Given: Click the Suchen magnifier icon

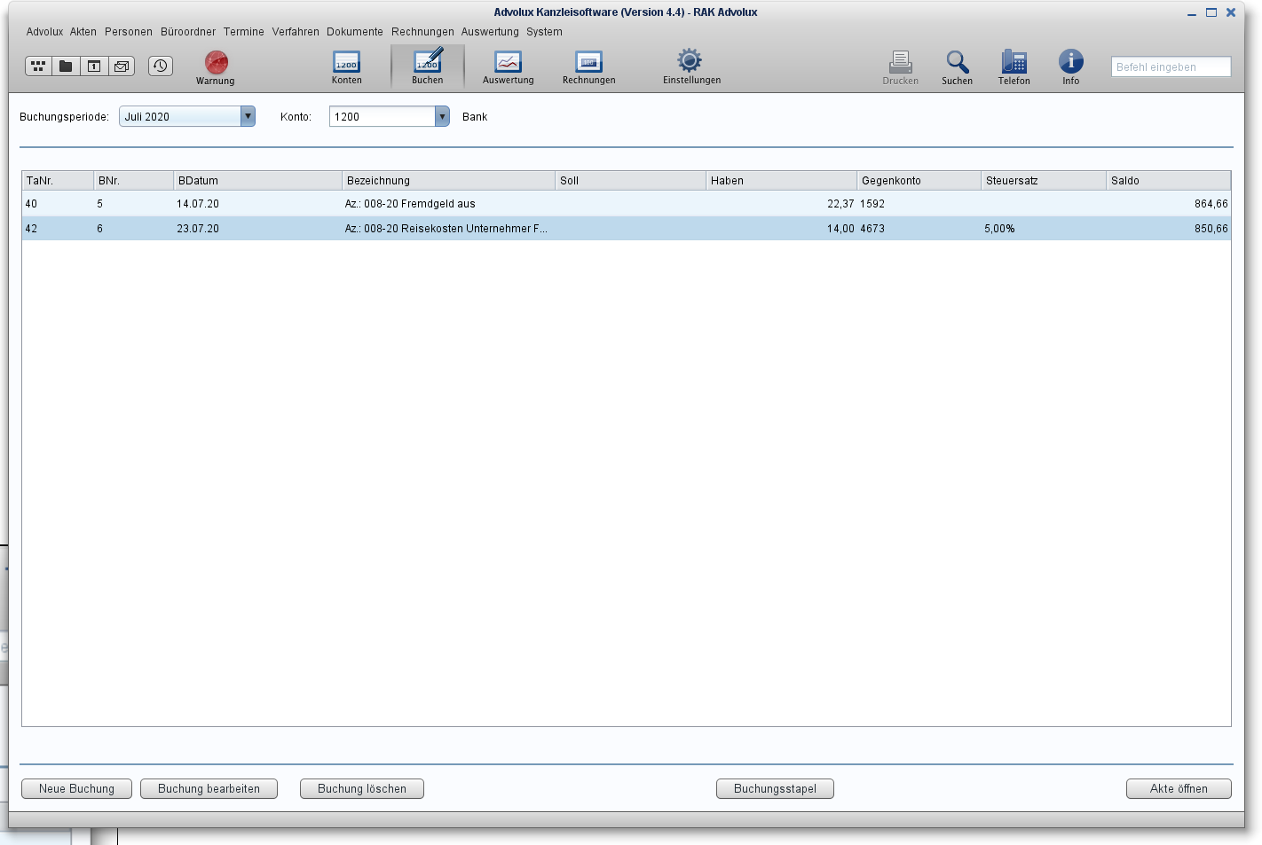Looking at the screenshot, I should point(958,67).
